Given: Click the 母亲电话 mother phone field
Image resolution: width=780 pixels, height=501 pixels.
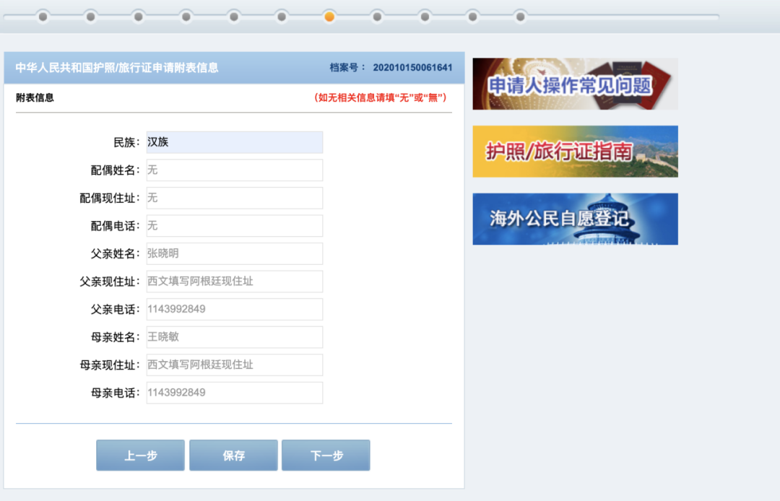Looking at the screenshot, I should click(x=233, y=392).
